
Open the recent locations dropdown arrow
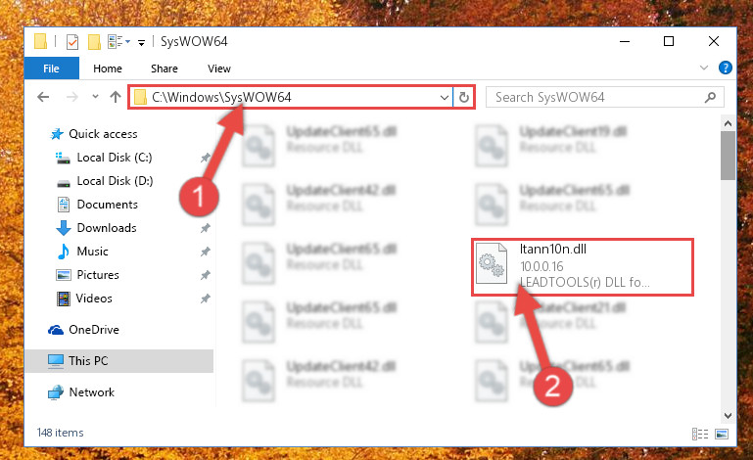point(95,97)
